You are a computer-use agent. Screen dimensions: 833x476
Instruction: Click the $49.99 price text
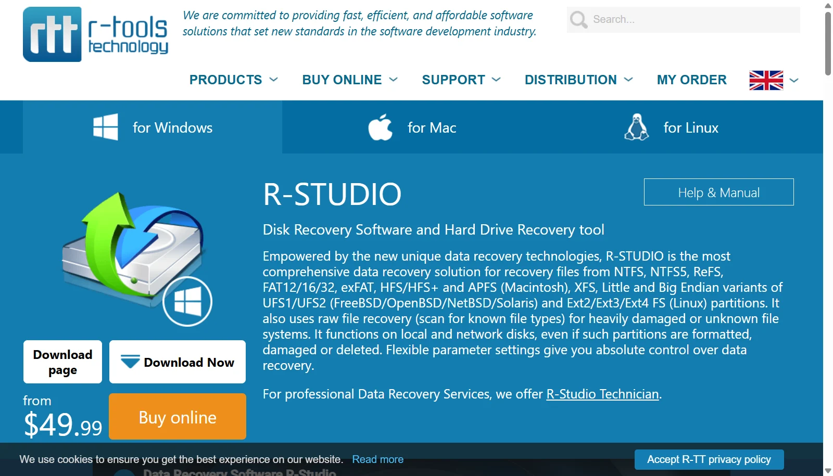coord(63,424)
